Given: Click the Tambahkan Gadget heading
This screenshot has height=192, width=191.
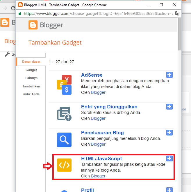Looking at the screenshot, I should coord(55,43).
